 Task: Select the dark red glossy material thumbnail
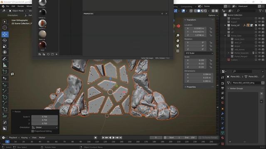coord(42,45)
